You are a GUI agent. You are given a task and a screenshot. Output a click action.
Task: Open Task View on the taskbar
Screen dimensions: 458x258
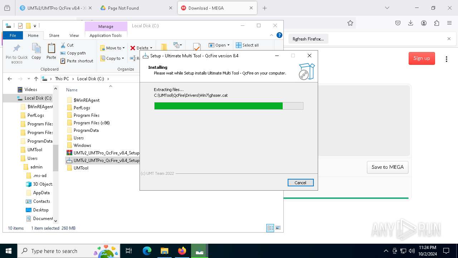129,251
